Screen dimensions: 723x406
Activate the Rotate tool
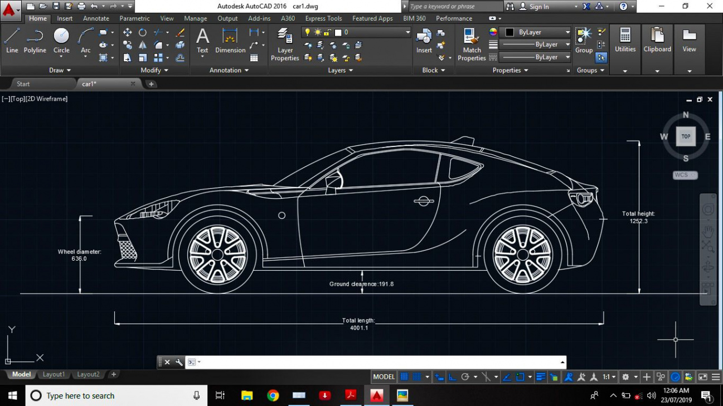pyautogui.click(x=143, y=33)
